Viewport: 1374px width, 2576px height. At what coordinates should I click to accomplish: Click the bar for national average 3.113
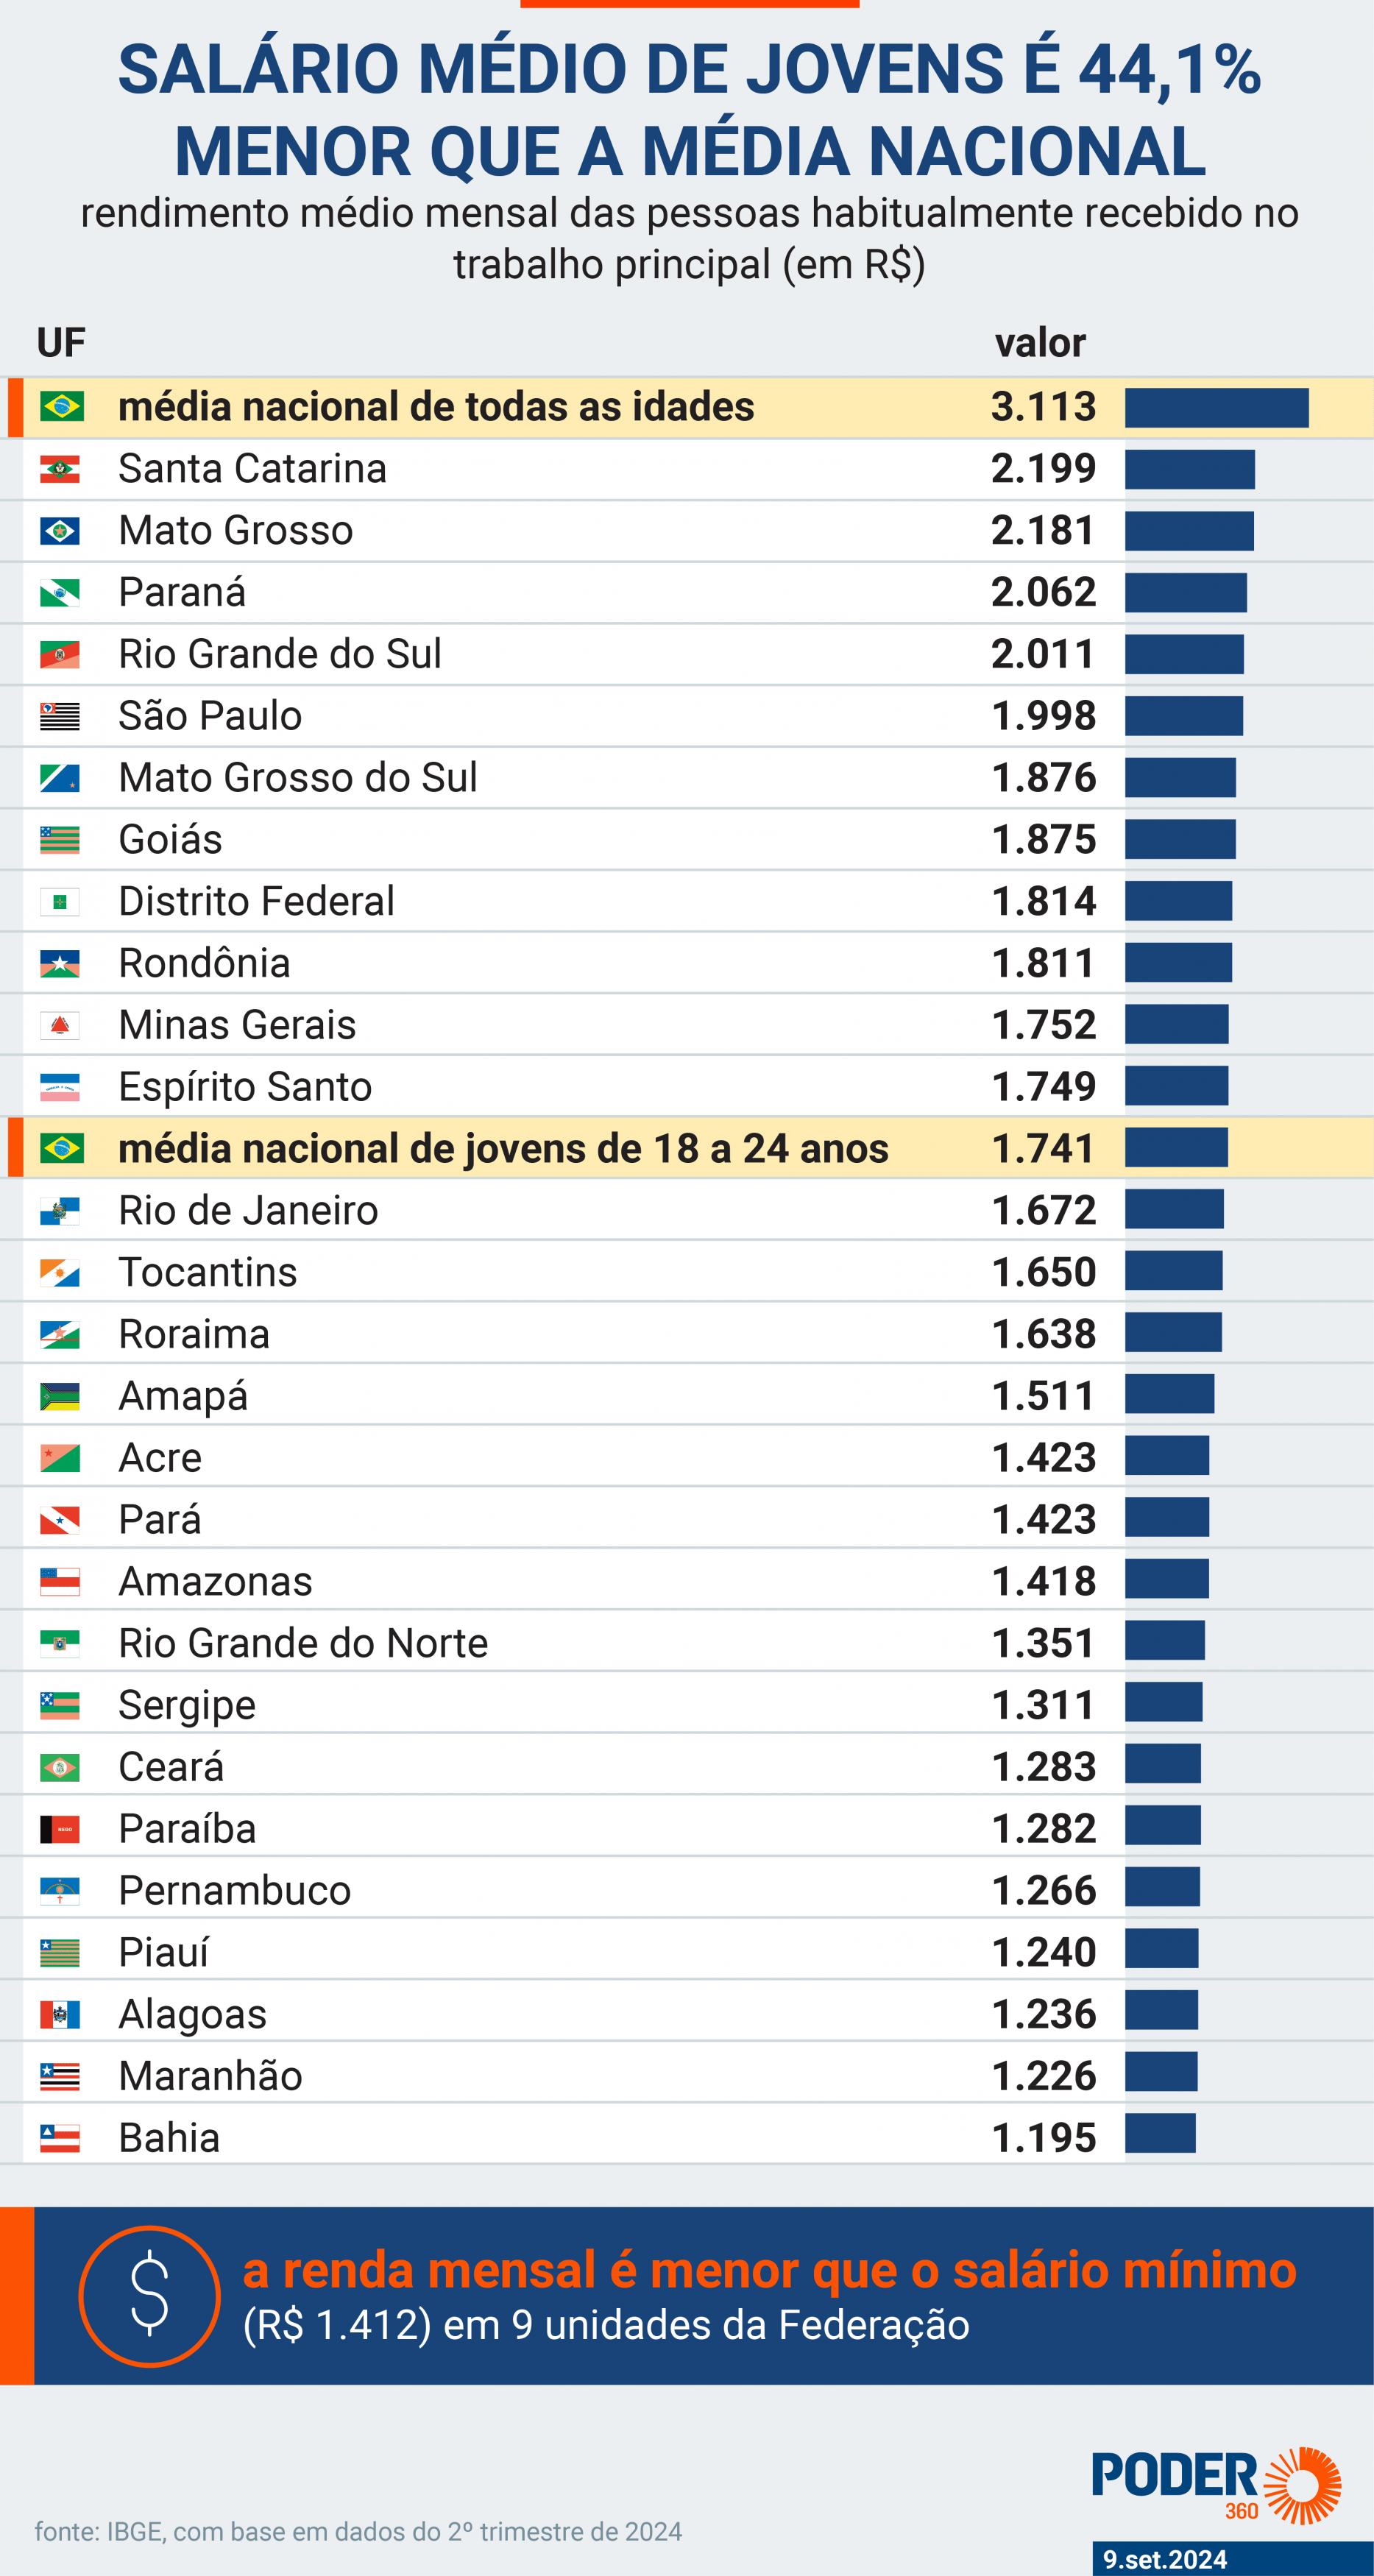tap(1217, 408)
